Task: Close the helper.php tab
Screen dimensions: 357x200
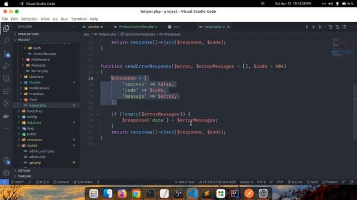Action: (x=228, y=27)
